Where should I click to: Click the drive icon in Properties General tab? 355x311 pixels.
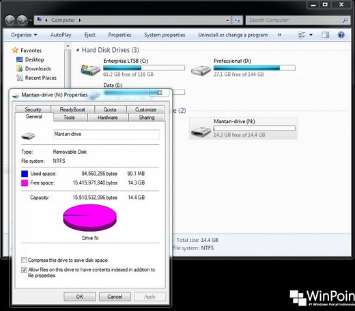(x=28, y=136)
